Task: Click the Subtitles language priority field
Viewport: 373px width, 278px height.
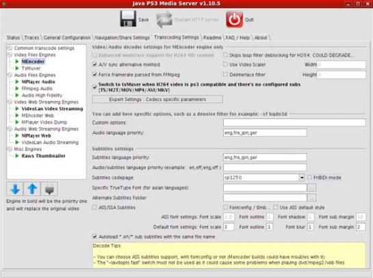Action: point(265,157)
